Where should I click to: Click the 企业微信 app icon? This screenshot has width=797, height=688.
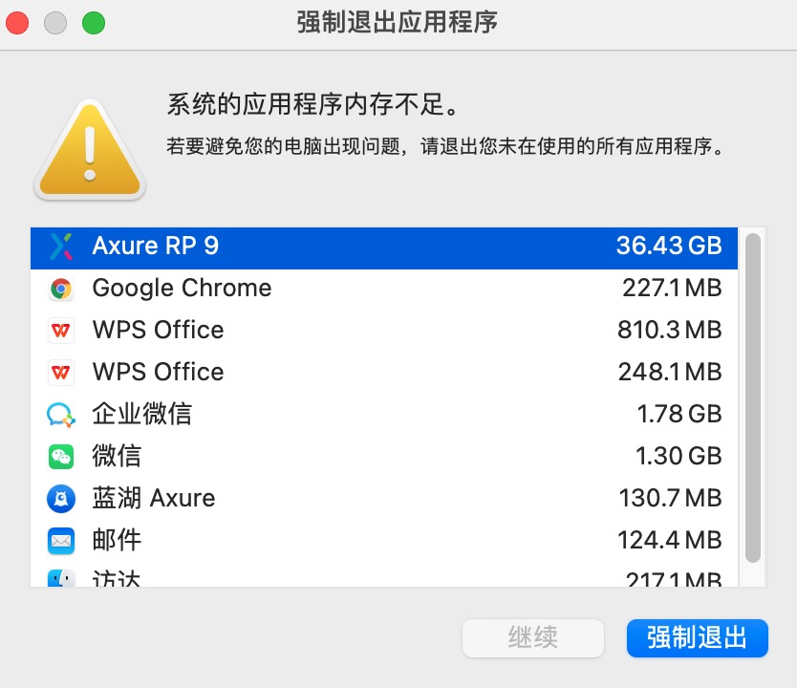61,415
